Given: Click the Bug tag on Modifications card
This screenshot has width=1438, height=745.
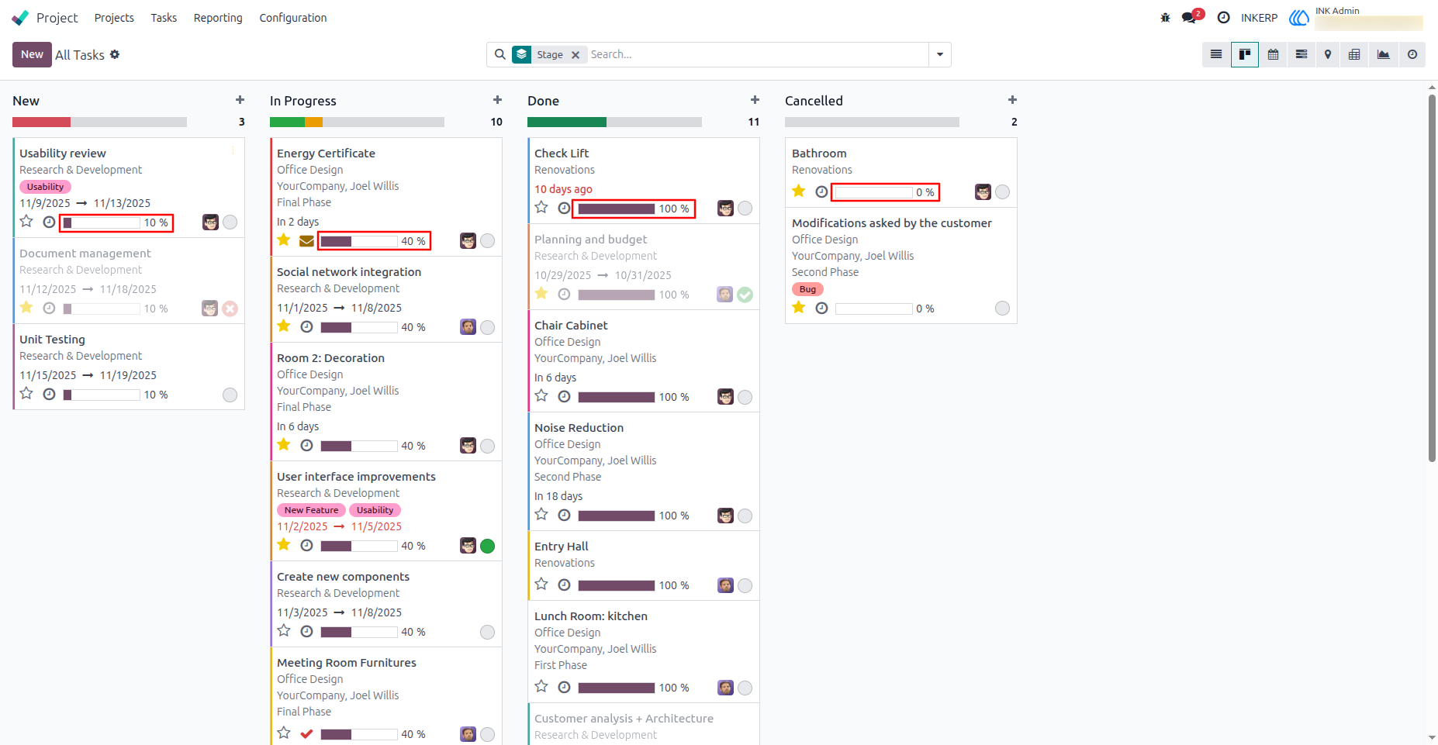Looking at the screenshot, I should pyautogui.click(x=807, y=289).
